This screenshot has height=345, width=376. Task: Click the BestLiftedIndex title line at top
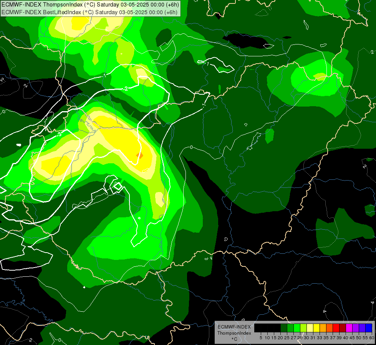tap(89, 12)
